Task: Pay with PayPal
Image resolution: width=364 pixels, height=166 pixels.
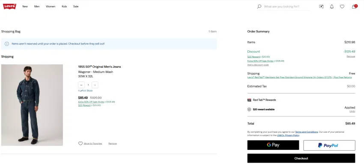Action: [329, 145]
